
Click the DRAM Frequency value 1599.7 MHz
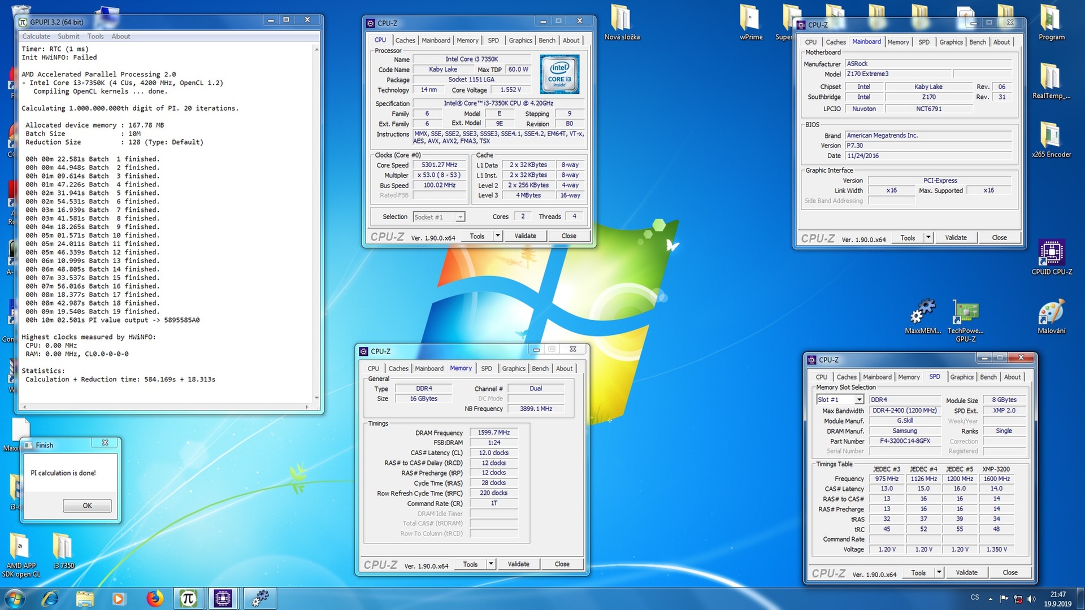[494, 433]
